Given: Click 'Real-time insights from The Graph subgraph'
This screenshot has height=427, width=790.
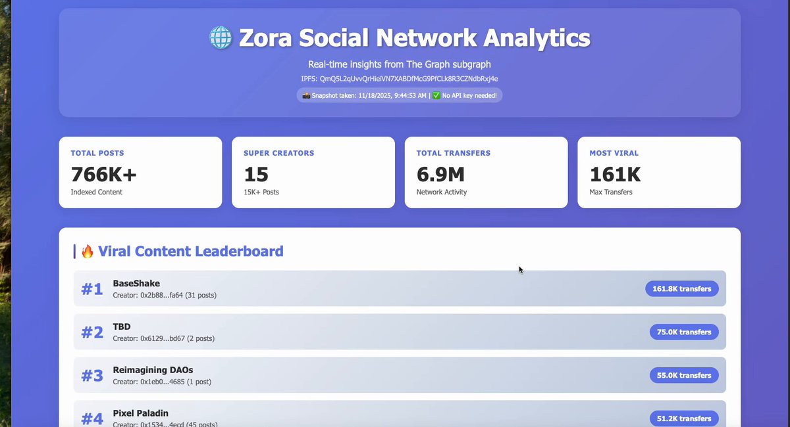Looking at the screenshot, I should click(400, 64).
